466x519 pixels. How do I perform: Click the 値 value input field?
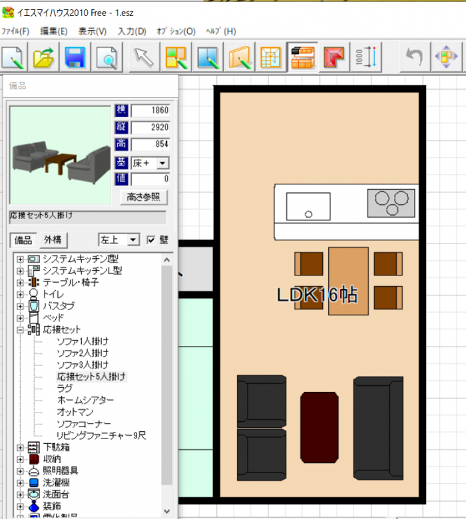(150, 179)
